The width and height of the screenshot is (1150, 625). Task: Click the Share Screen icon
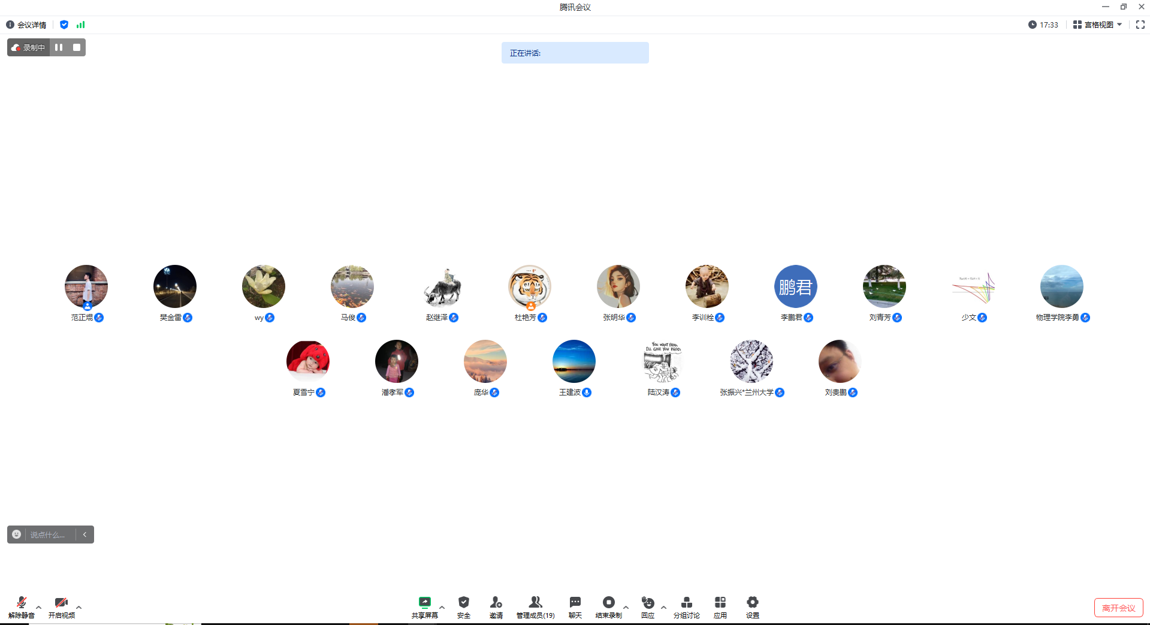(x=424, y=603)
